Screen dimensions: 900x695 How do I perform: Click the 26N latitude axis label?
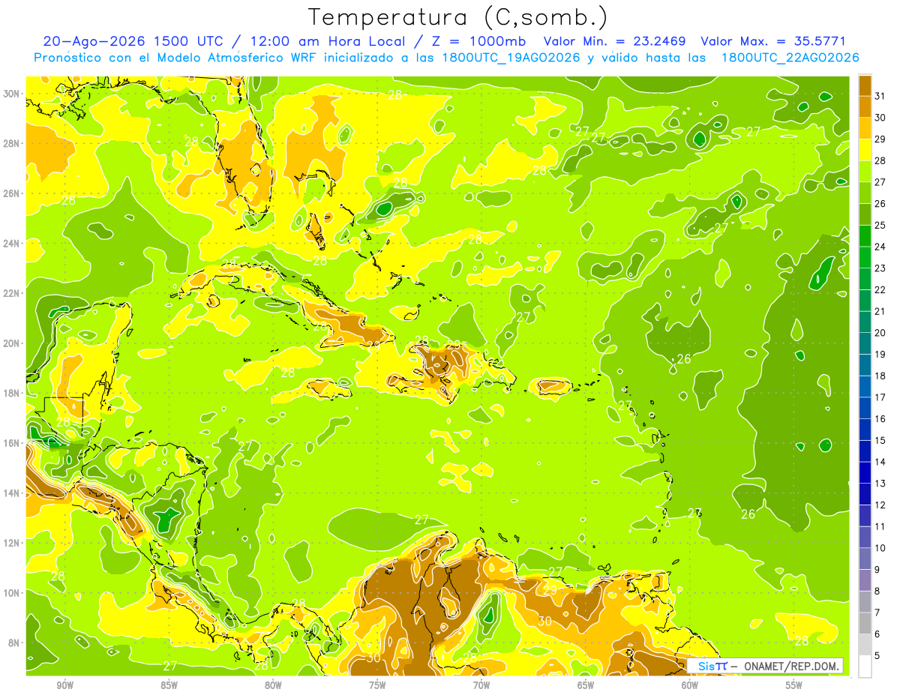tap(12, 193)
